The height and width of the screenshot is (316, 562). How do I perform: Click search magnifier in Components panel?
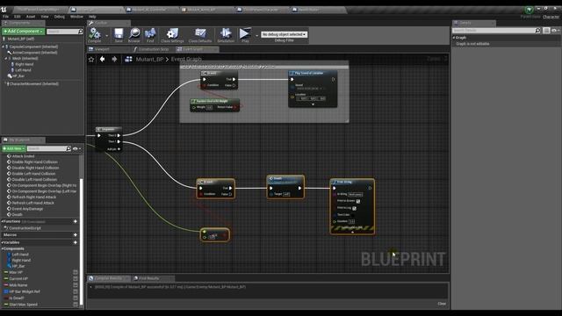tap(80, 32)
